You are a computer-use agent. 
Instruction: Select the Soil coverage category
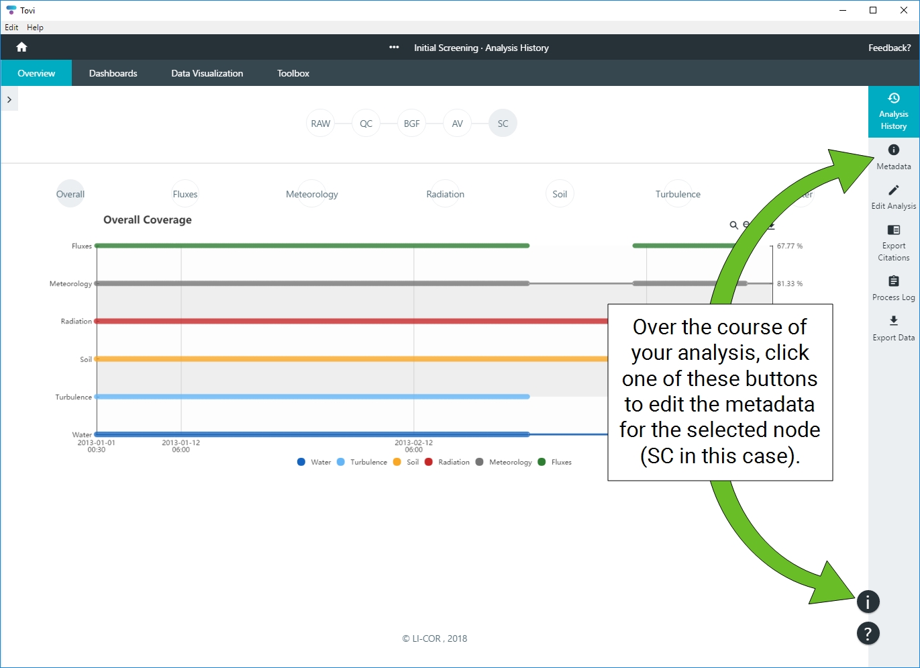coord(559,193)
